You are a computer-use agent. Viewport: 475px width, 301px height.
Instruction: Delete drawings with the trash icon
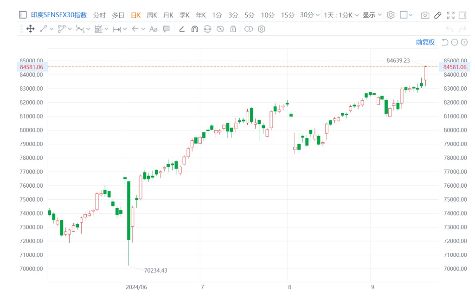[x=233, y=29]
